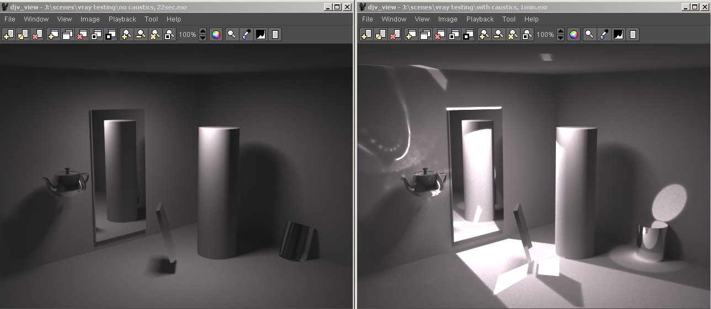
Task: Open Magnify tool in with caustics window
Action: [x=590, y=34]
